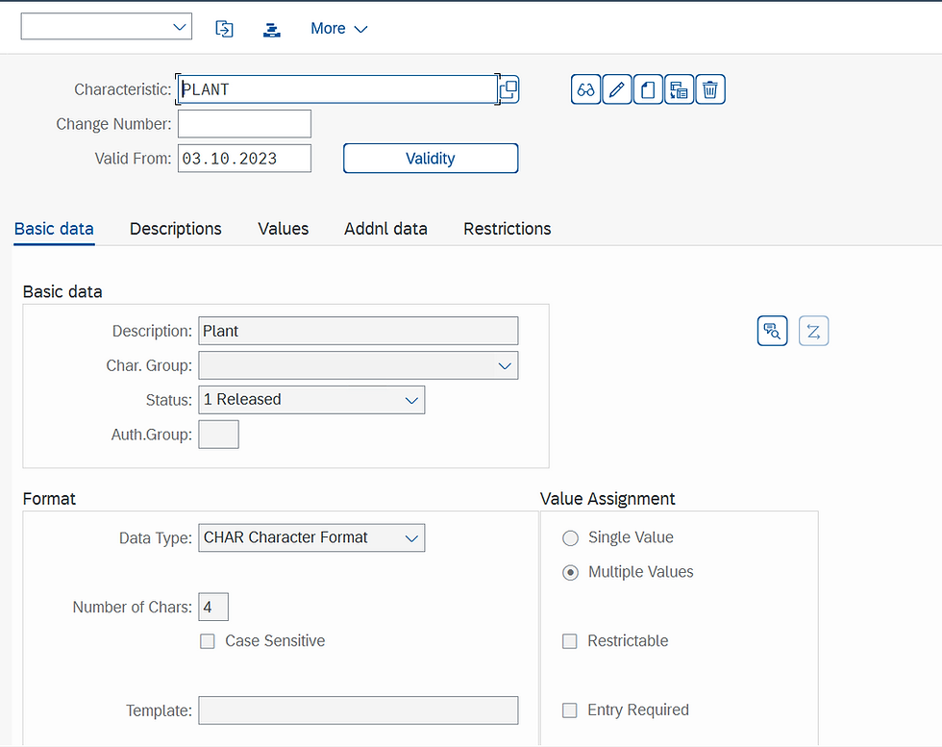Image resolution: width=942 pixels, height=747 pixels.
Task: Open the More menu
Action: tap(338, 28)
